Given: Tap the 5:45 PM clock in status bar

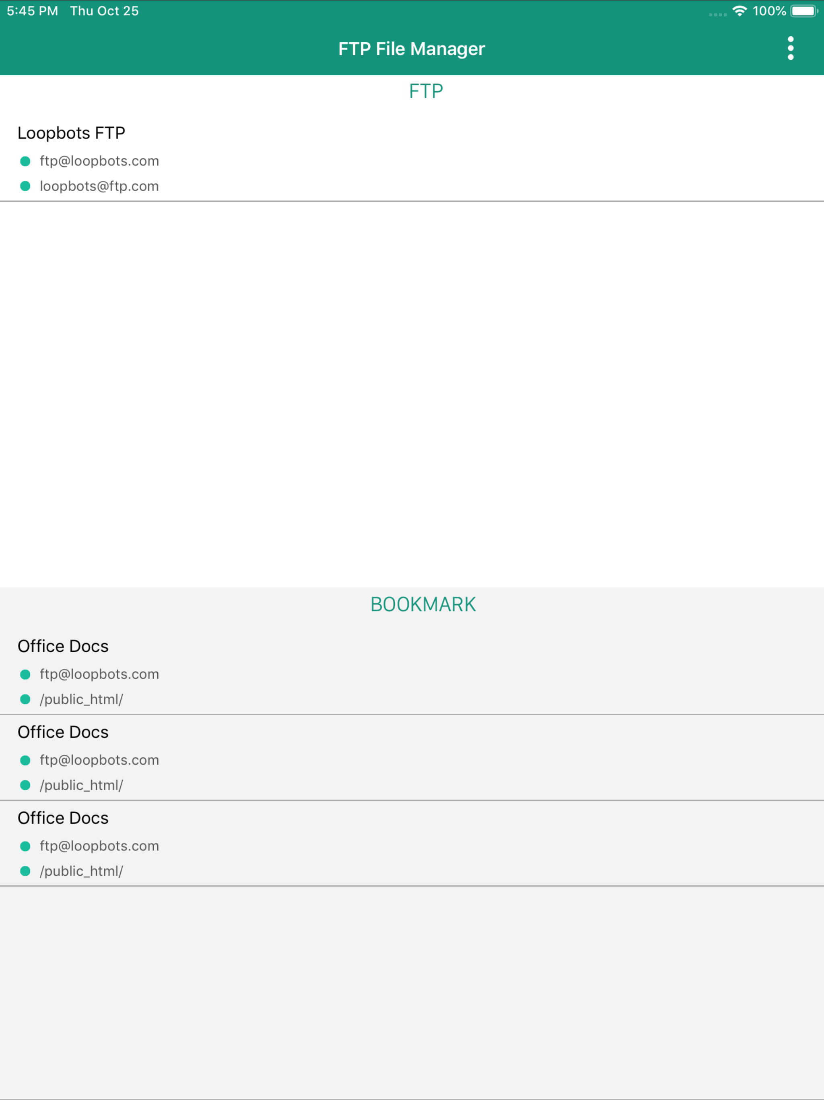Looking at the screenshot, I should click(x=32, y=11).
